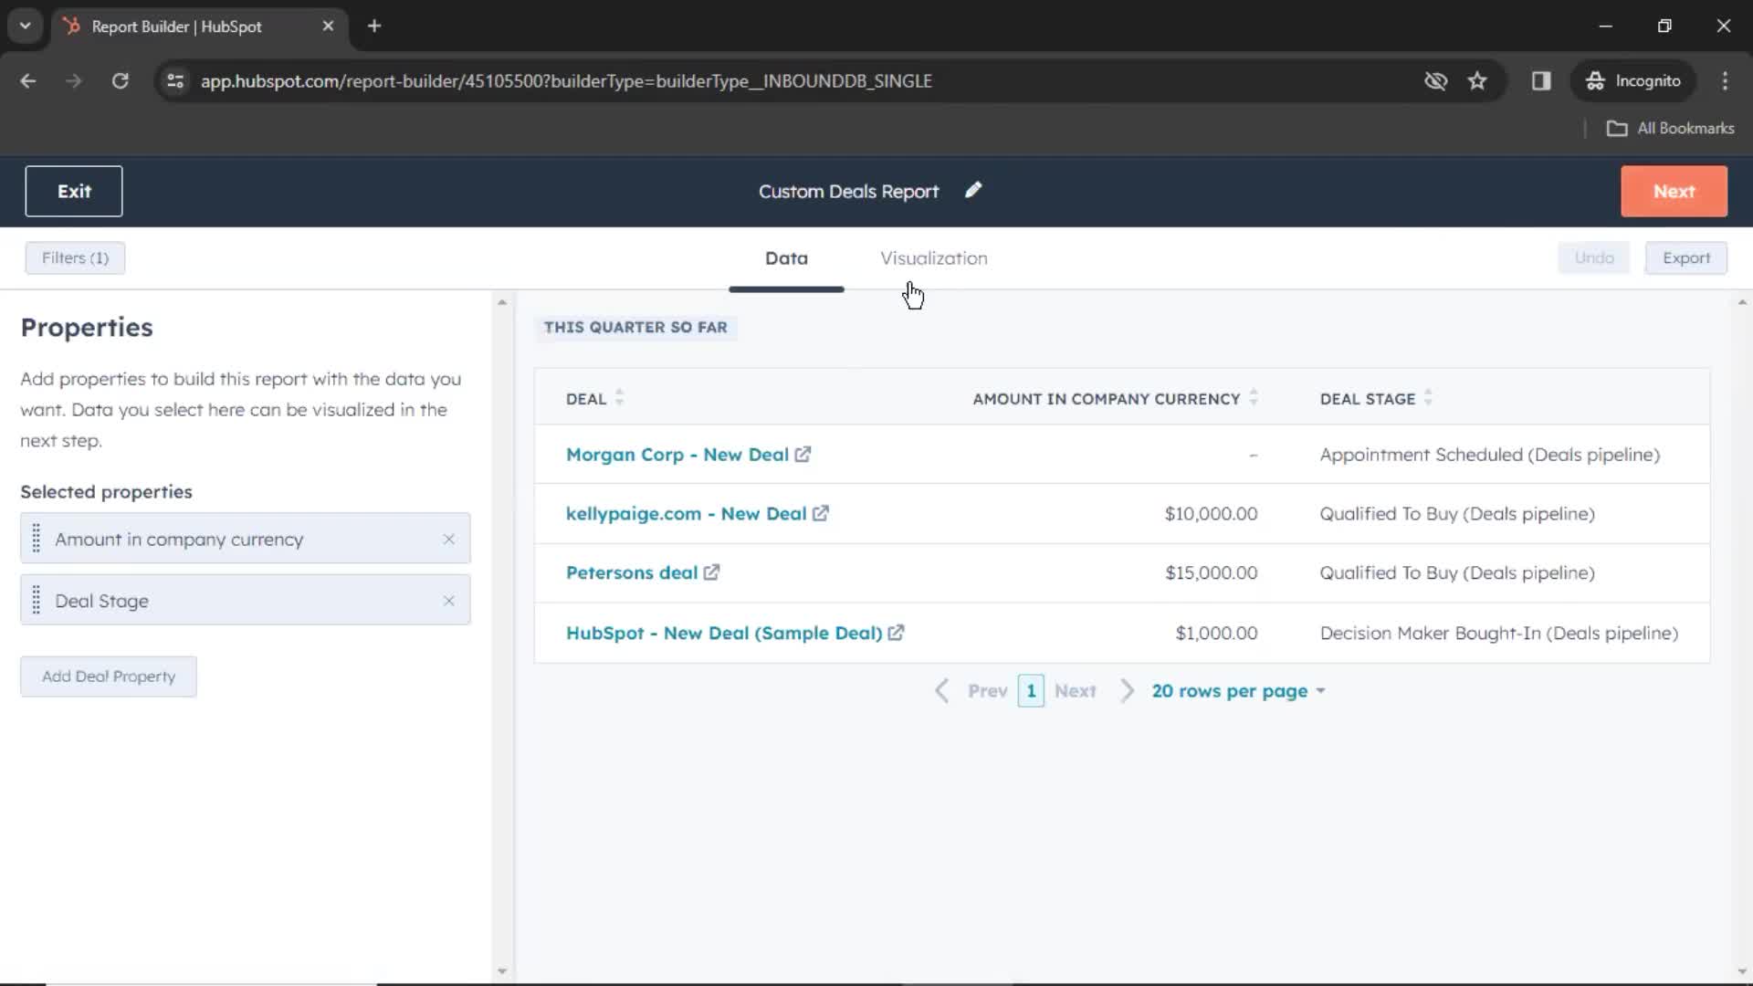Click the Undo button

click(x=1593, y=258)
